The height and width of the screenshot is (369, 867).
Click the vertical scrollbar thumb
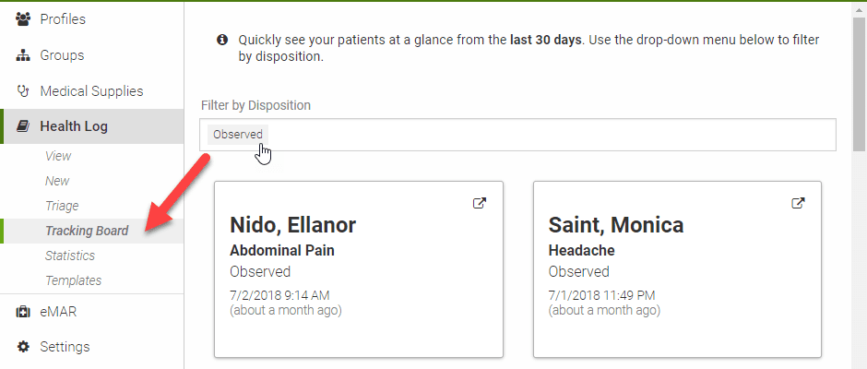[860, 83]
